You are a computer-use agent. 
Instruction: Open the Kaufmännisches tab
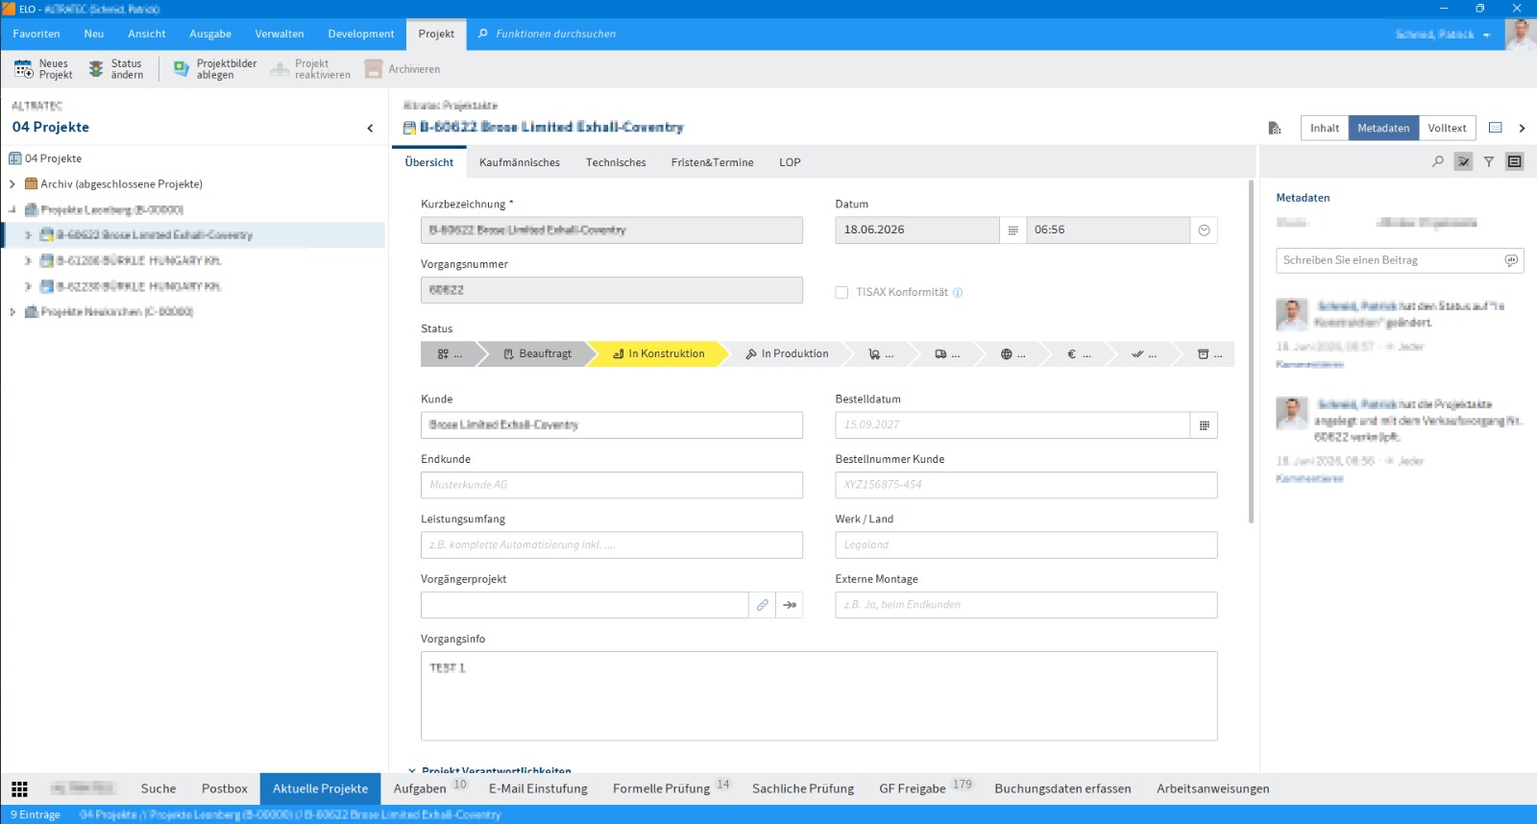(520, 162)
